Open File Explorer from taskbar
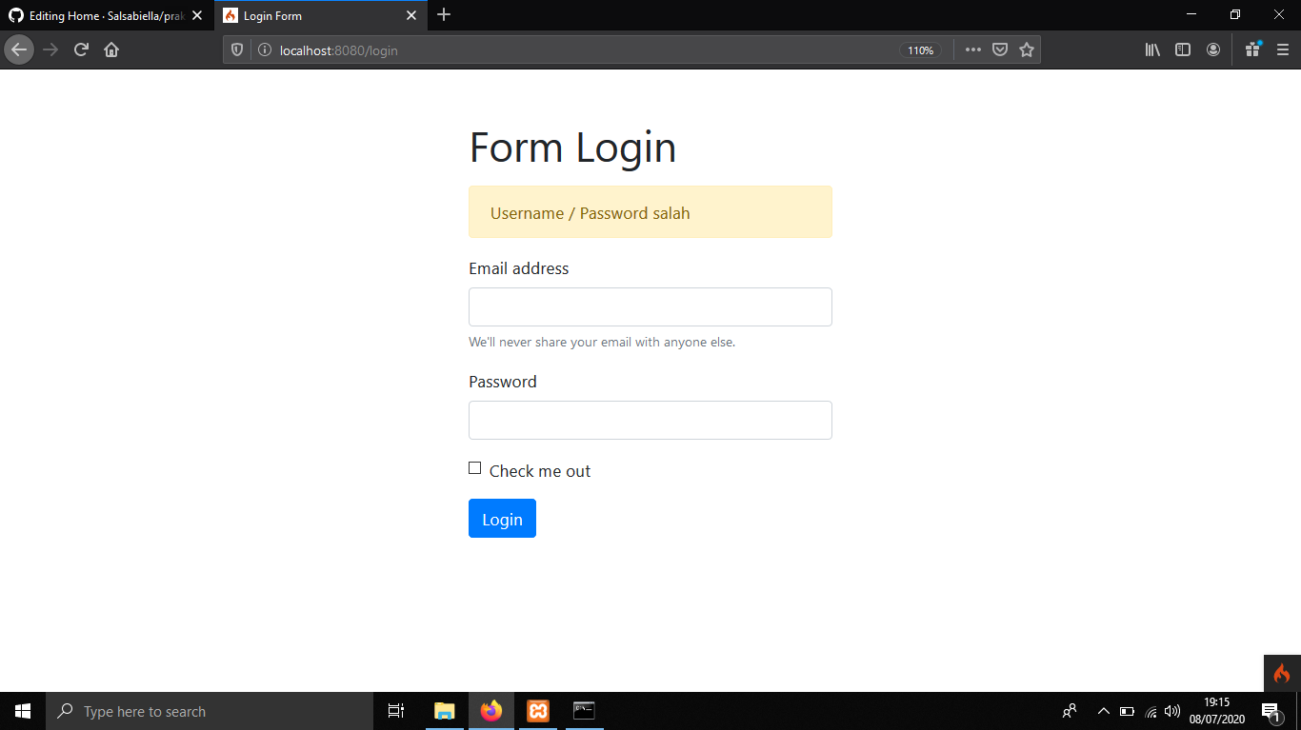The height and width of the screenshot is (730, 1301). [x=445, y=711]
